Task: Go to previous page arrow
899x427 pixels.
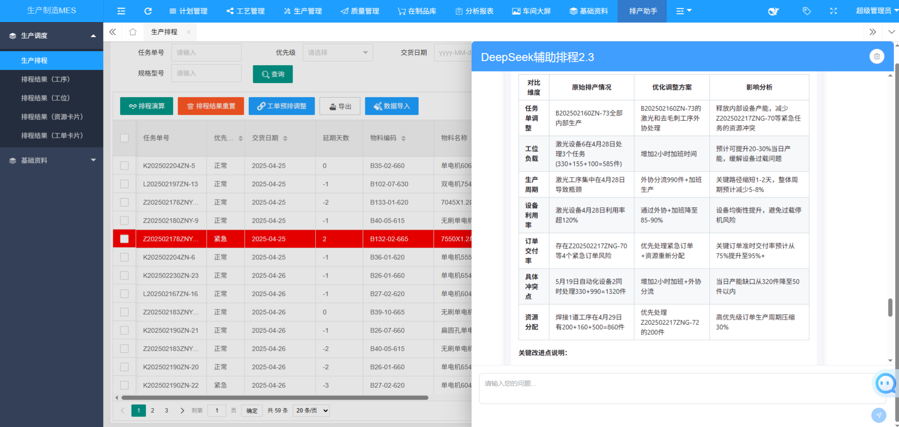Action: pos(123,411)
